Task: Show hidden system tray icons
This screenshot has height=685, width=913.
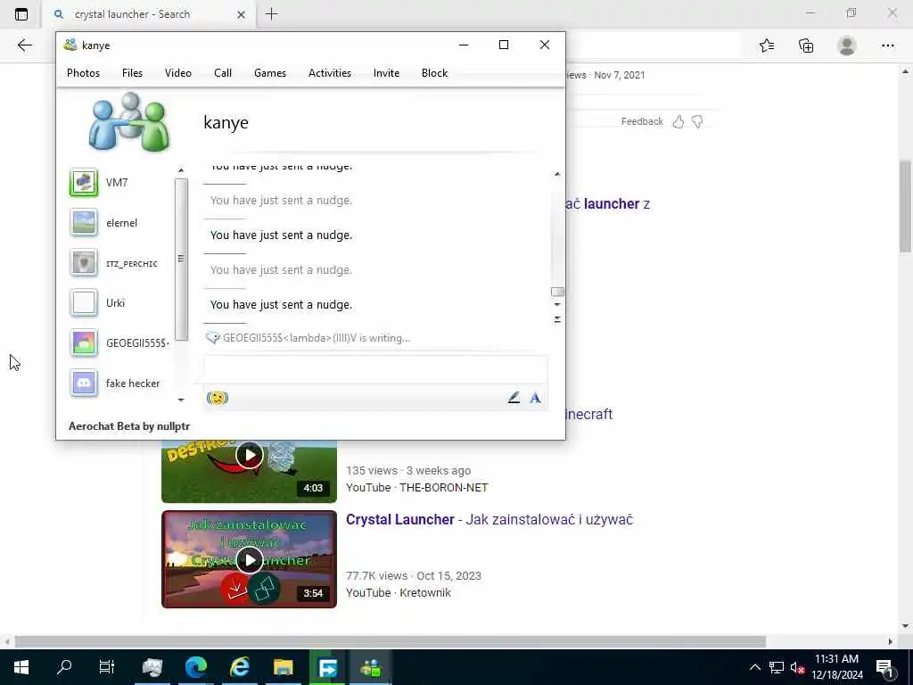Action: [x=754, y=667]
